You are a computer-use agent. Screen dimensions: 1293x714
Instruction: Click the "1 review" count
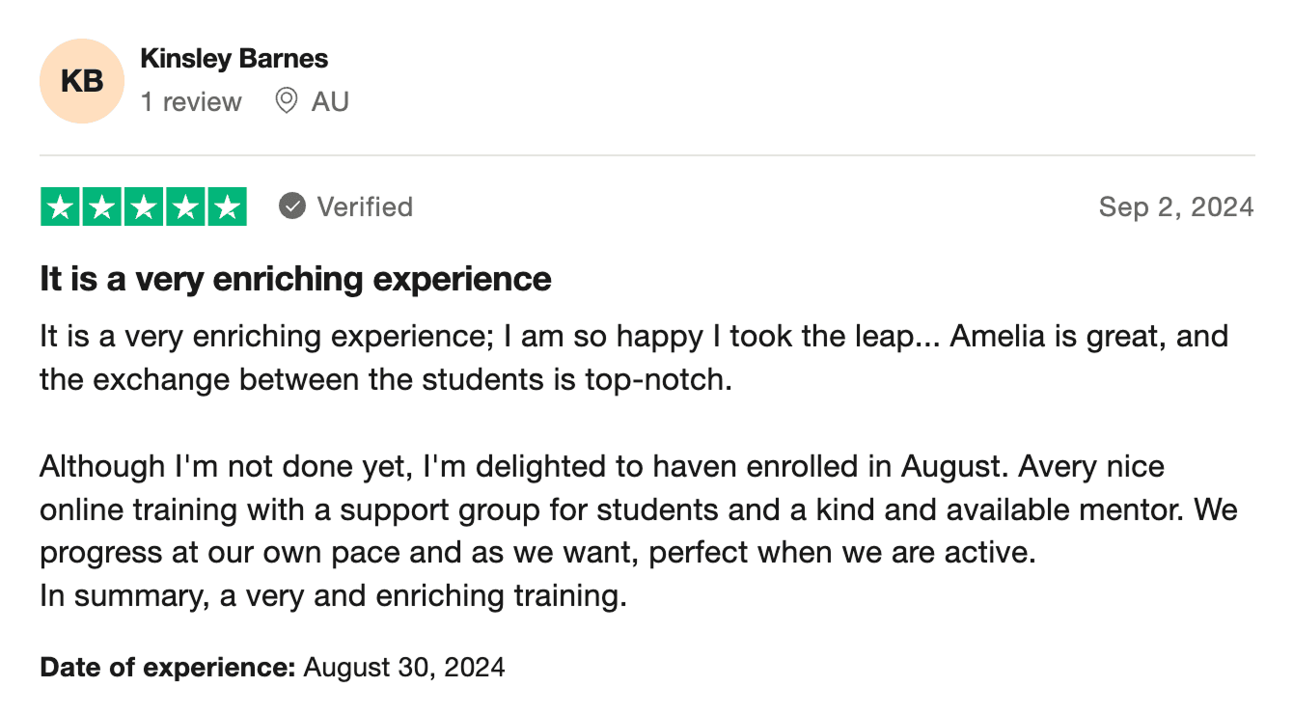(191, 101)
